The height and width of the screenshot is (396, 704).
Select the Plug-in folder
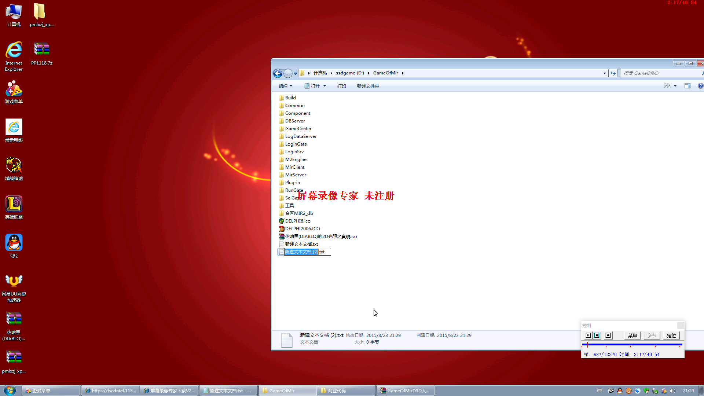(289, 183)
